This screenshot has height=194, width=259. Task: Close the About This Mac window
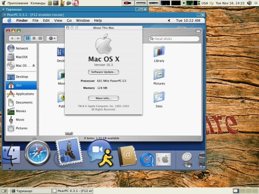[x=68, y=27]
